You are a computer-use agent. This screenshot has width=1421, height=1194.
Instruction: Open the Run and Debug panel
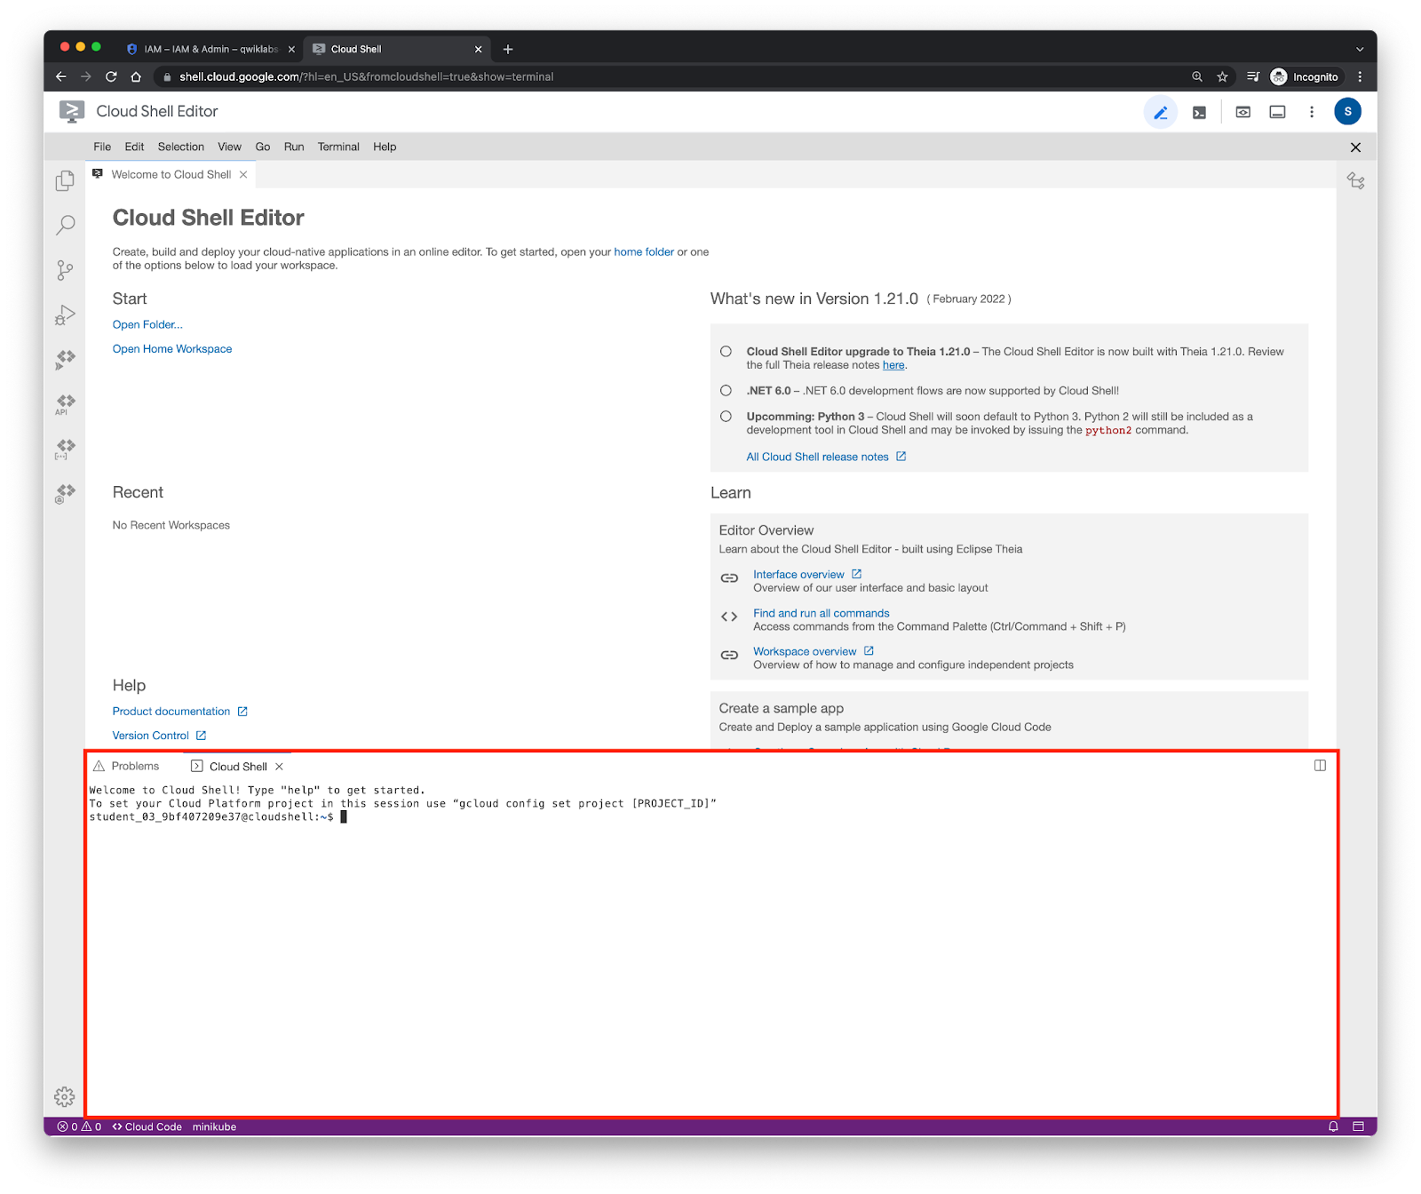tap(65, 314)
